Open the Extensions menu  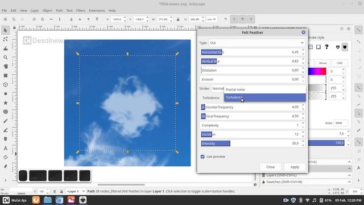click(x=97, y=11)
